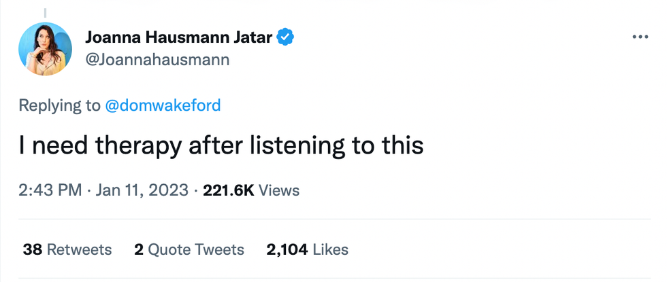Click the tweet text beginning 'I need'
The height and width of the screenshot is (282, 667).
click(221, 145)
